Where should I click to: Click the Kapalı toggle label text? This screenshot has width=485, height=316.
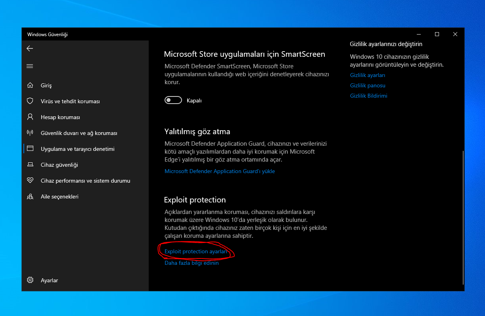pos(194,100)
